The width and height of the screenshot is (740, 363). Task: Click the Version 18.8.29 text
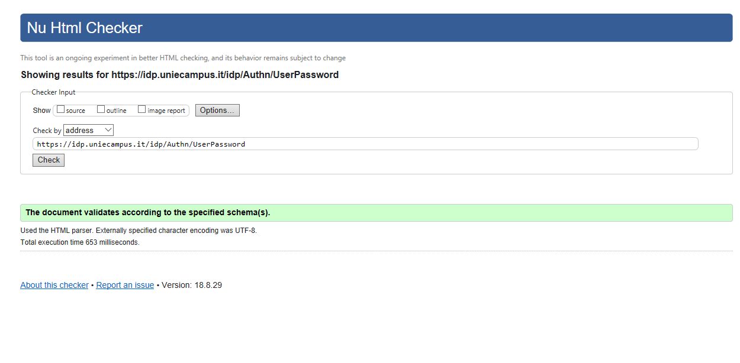[x=192, y=285]
